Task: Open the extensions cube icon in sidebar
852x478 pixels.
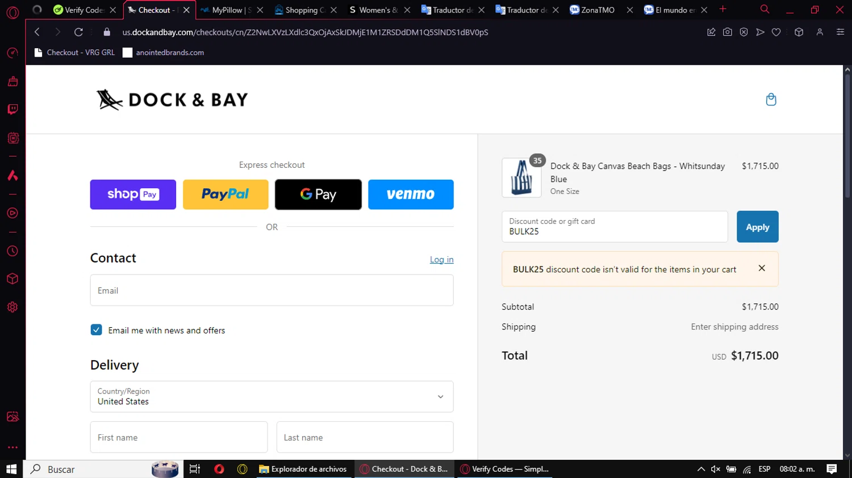Action: 12,279
